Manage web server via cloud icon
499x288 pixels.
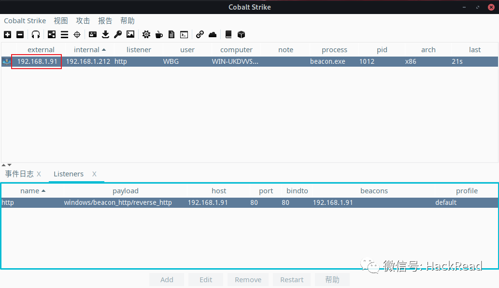click(213, 34)
